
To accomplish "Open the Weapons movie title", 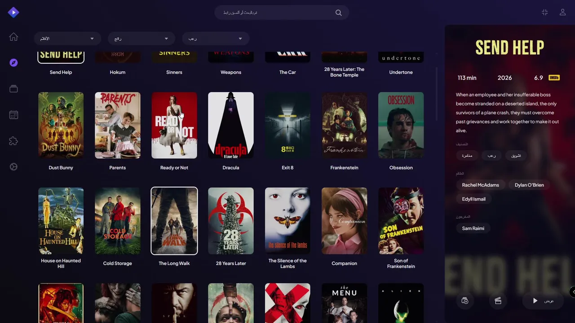I will point(231,72).
